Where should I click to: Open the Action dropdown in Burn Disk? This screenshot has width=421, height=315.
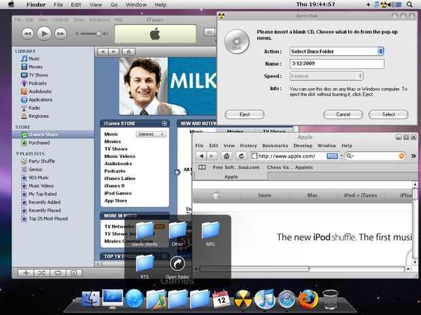pos(337,51)
